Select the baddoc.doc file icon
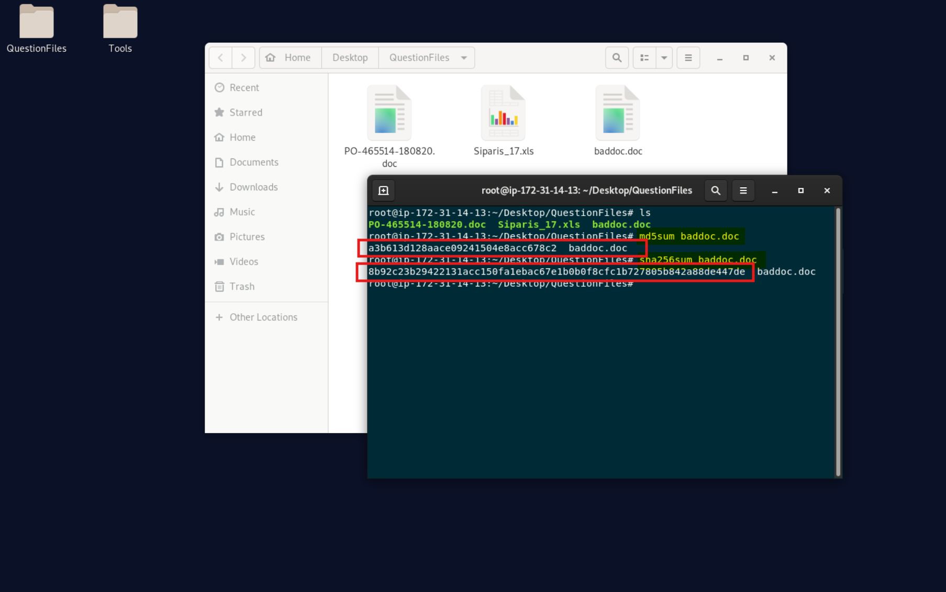This screenshot has width=946, height=592. (618, 113)
